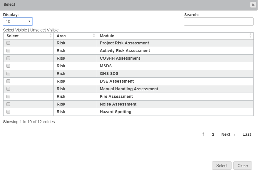Tick the COSHH Assessment row checkbox
258x172 pixels.
[8, 58]
